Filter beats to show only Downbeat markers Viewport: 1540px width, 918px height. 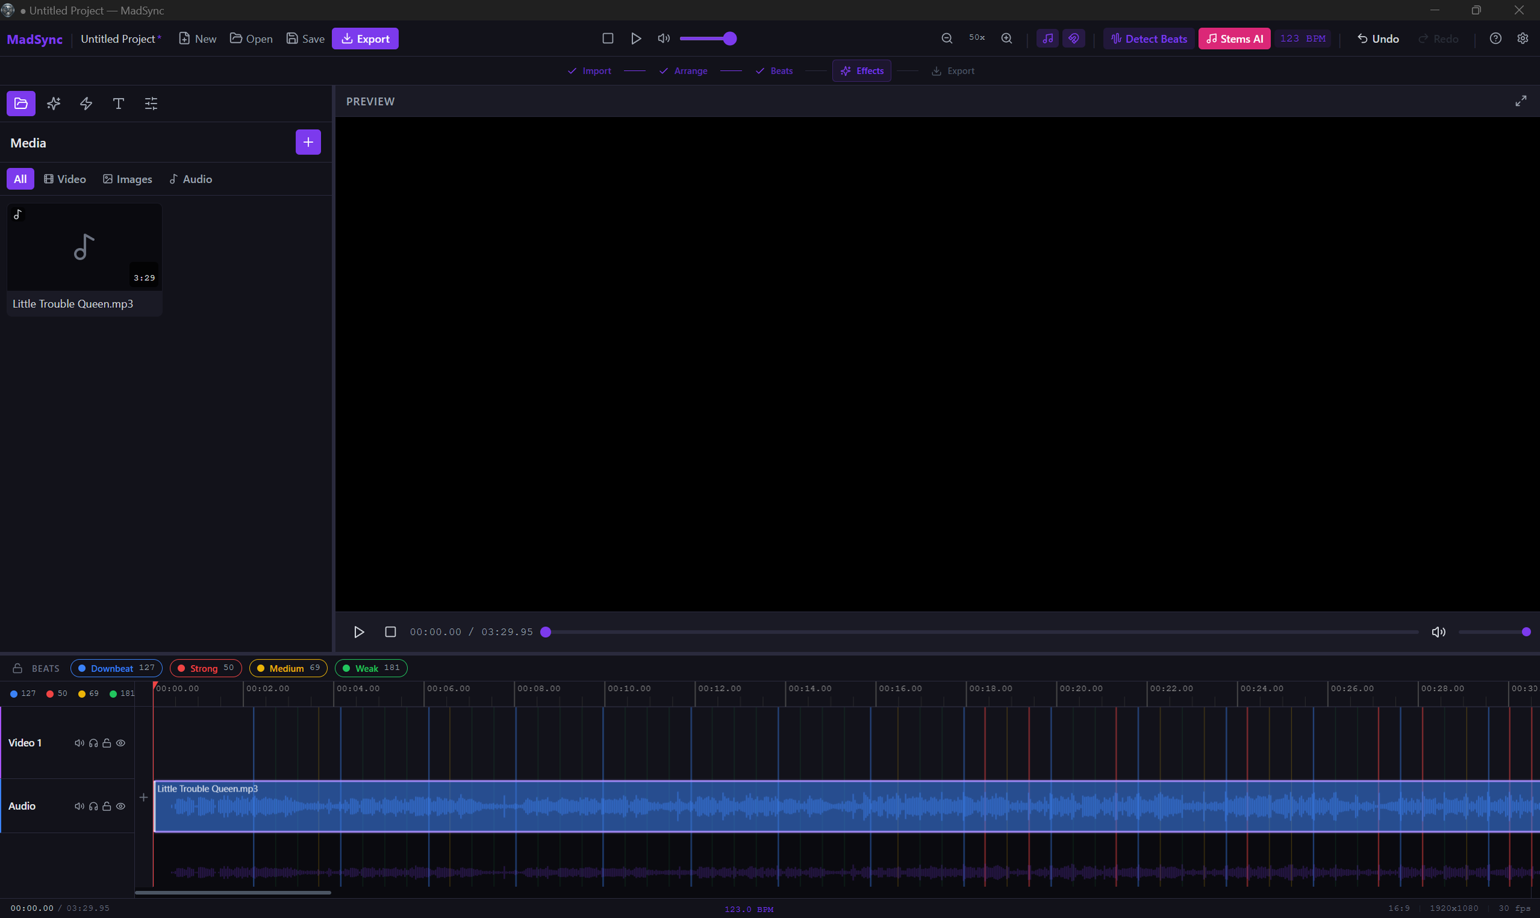116,668
